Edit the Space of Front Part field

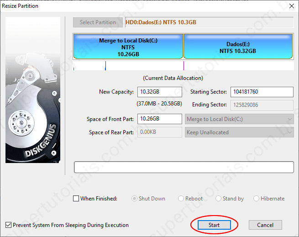[x=159, y=119]
